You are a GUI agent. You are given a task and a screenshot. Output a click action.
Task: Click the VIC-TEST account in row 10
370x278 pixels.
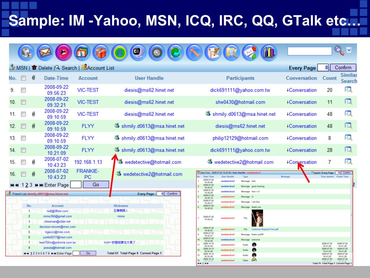click(88, 102)
